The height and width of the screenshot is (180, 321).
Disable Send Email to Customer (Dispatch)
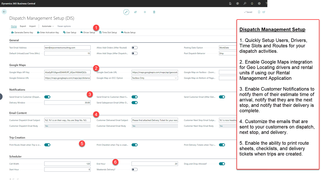[x=47, y=97]
